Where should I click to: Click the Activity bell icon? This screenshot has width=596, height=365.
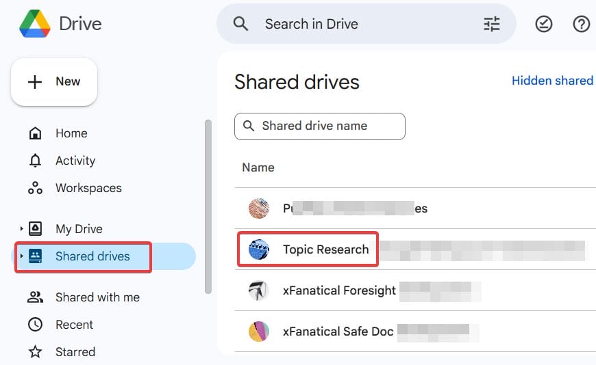click(x=36, y=161)
